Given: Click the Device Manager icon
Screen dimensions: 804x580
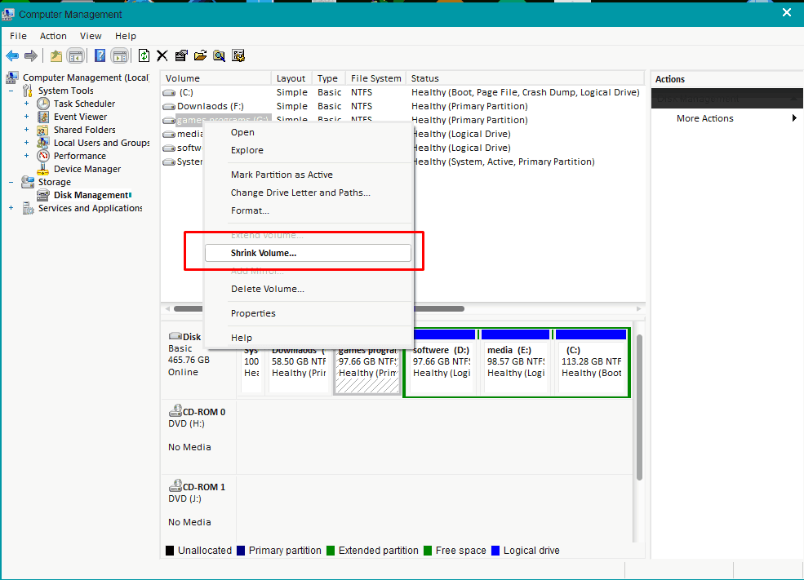Looking at the screenshot, I should point(43,169).
